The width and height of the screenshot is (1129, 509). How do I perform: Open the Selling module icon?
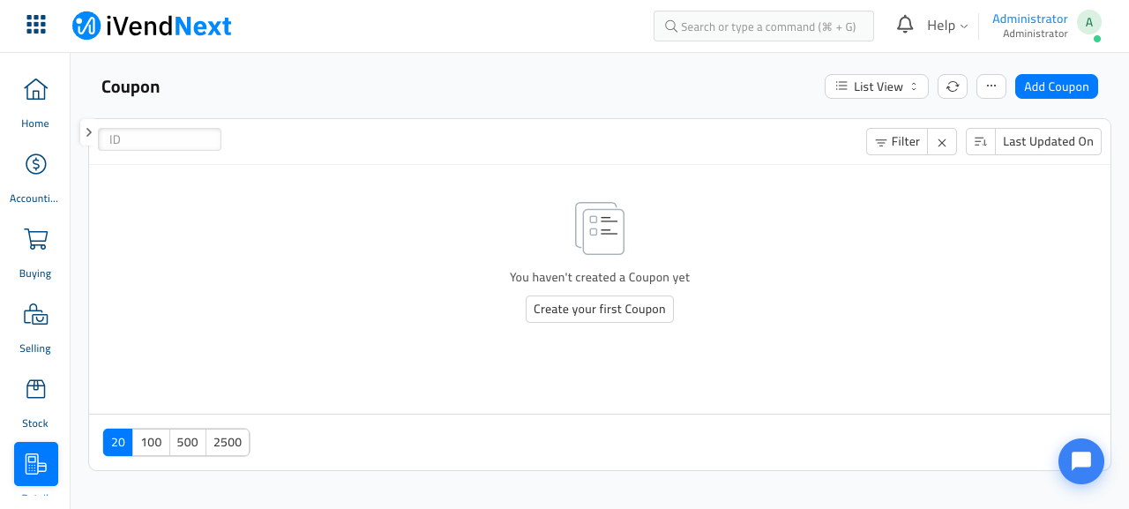(x=35, y=314)
